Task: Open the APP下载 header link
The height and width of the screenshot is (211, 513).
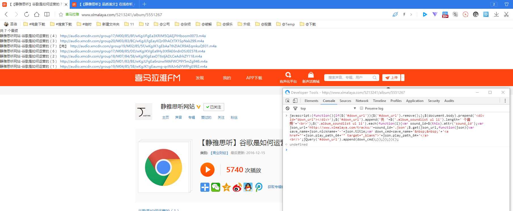Action: pos(254,78)
